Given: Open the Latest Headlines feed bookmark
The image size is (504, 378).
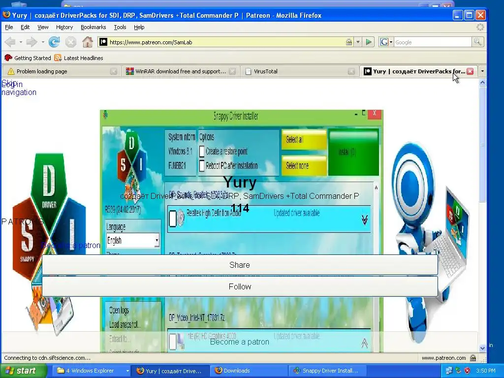Looking at the screenshot, I should coord(79,58).
